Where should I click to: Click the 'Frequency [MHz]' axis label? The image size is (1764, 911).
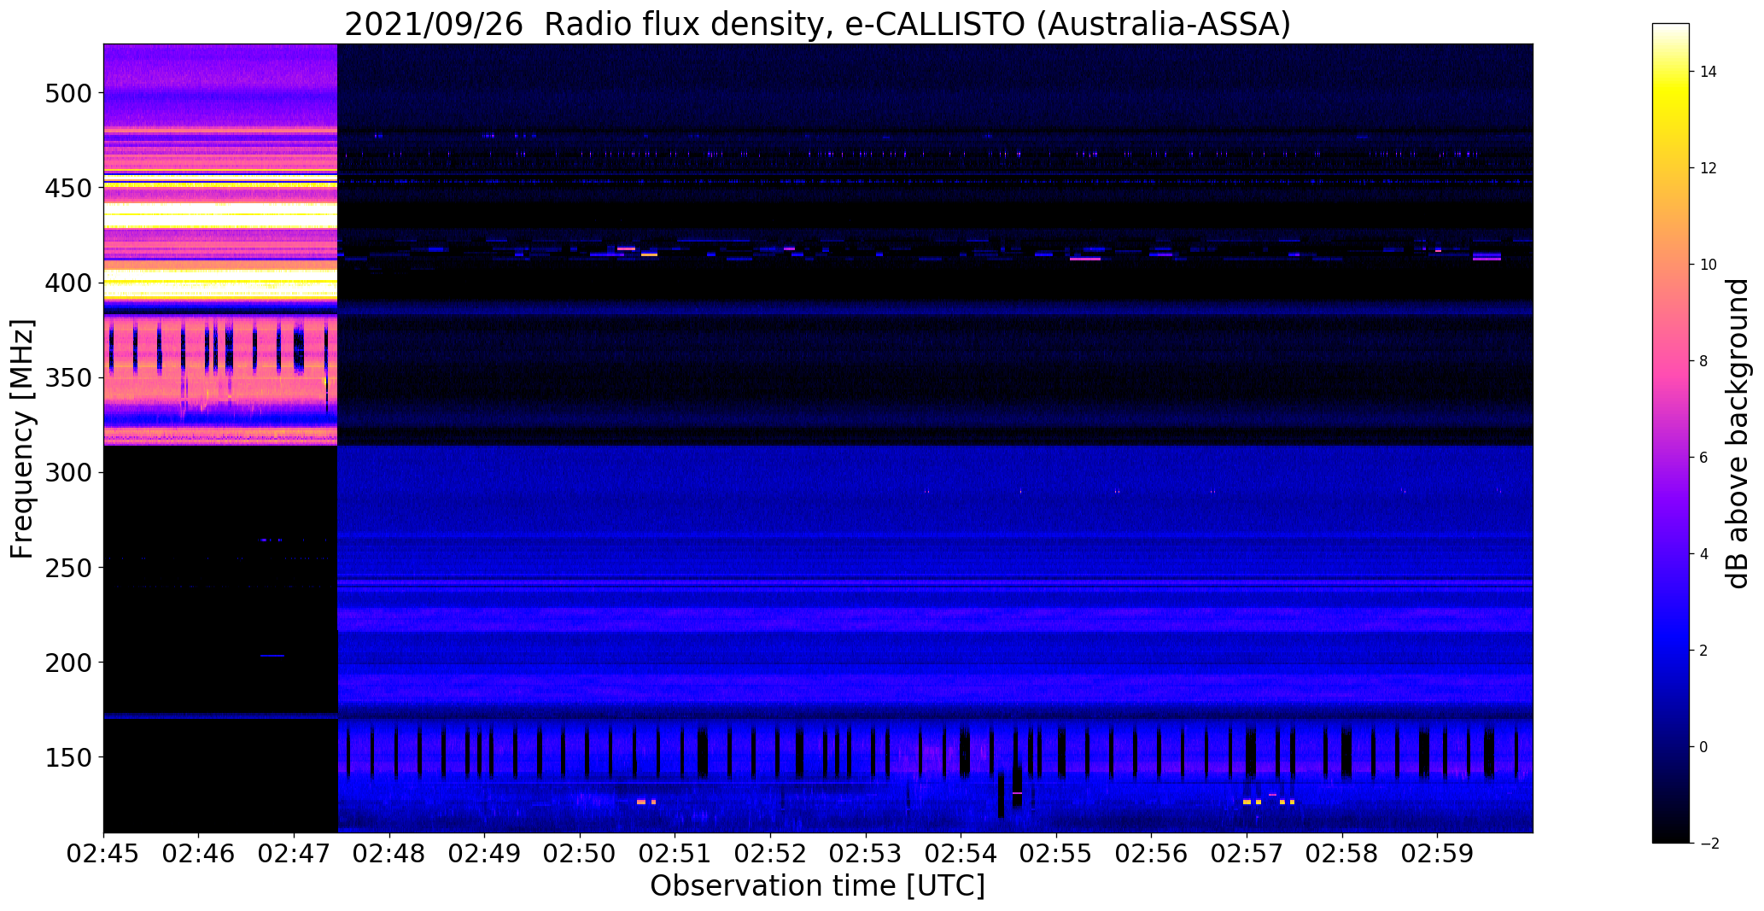pyautogui.click(x=23, y=439)
